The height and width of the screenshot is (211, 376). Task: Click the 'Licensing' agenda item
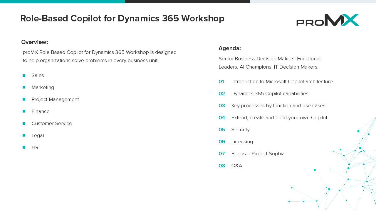[x=242, y=142]
